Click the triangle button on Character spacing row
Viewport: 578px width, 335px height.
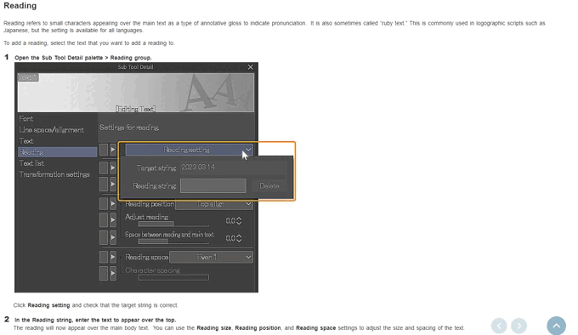click(x=113, y=273)
